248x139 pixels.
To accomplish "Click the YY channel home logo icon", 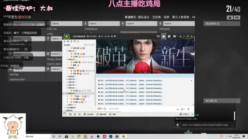I will pyautogui.click(x=67, y=36).
